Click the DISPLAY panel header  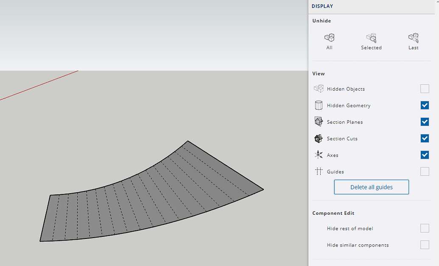(322, 6)
